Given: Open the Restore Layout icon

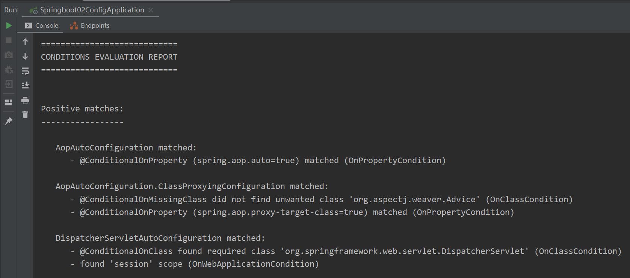Looking at the screenshot, I should pos(9,102).
